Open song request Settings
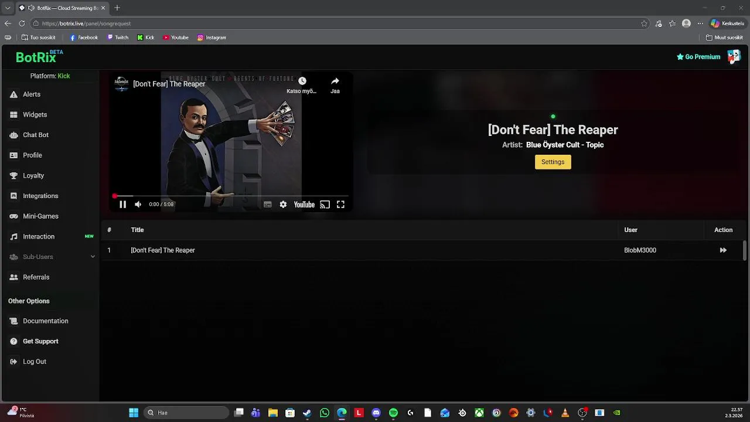This screenshot has height=422, width=750. [x=553, y=162]
